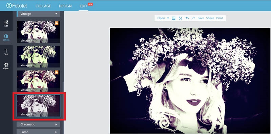
Task: Redo the last action
Action: (193, 18)
